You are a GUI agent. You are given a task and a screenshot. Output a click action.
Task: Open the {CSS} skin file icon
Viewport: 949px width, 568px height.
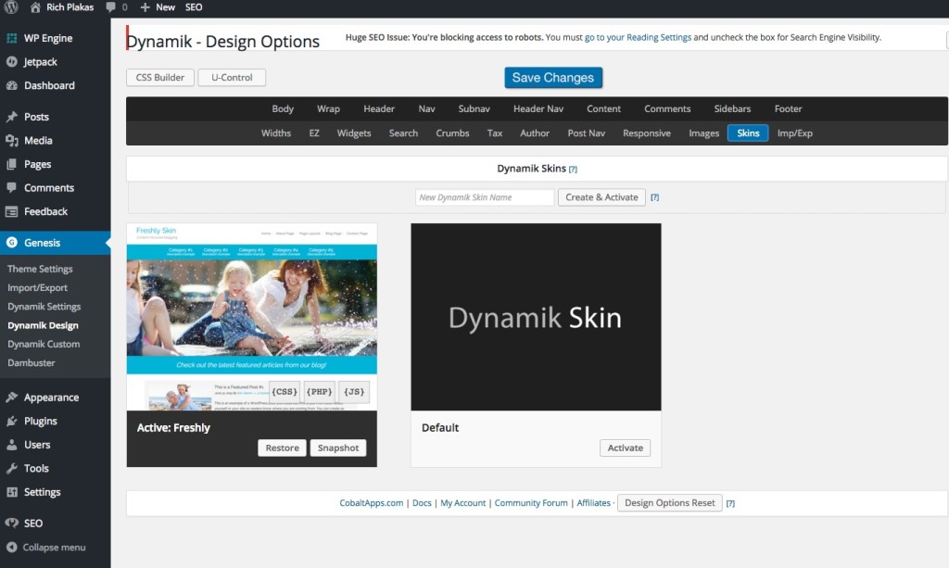point(285,392)
